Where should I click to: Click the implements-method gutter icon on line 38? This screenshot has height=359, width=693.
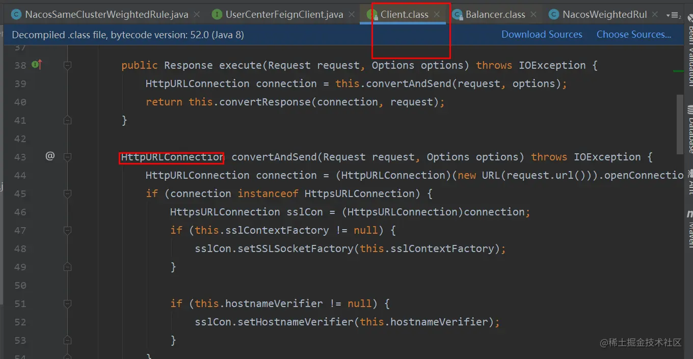coord(37,65)
